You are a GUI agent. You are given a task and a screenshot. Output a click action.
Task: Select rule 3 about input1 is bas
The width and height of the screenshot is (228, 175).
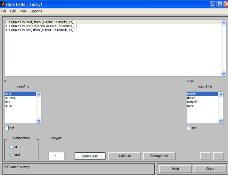pyautogui.click(x=39, y=30)
